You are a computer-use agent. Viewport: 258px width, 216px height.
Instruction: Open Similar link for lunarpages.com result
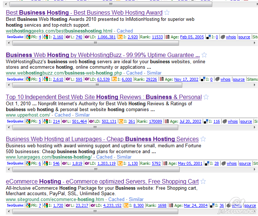pos(124,157)
